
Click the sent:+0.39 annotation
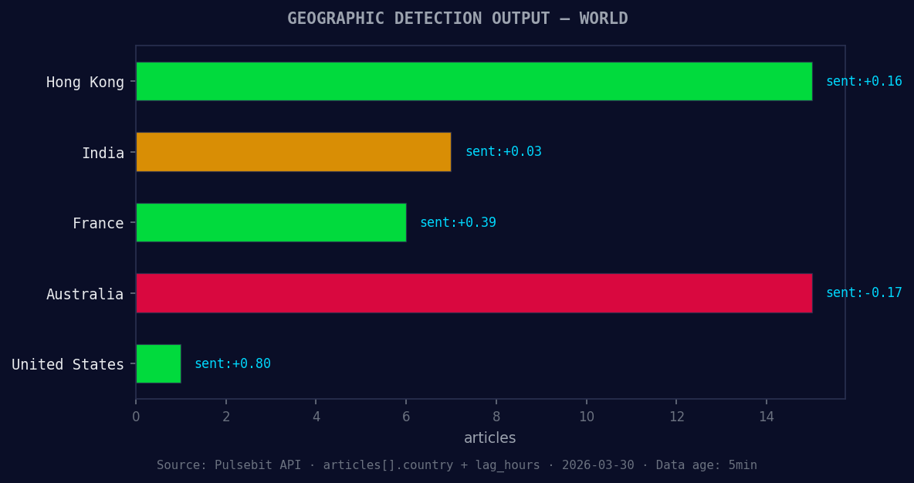[458, 221]
